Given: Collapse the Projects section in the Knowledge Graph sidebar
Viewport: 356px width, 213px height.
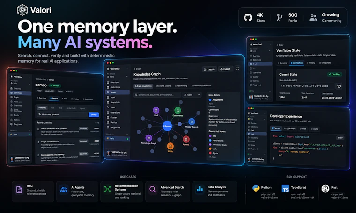Looking at the screenshot, I should tap(127, 134).
